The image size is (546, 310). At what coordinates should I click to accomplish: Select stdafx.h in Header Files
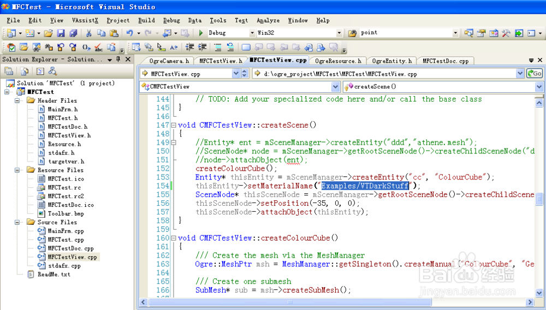click(61, 153)
